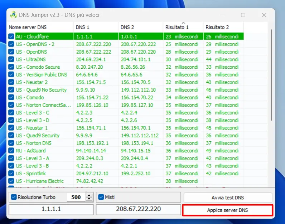Toggle the US - Hurricane Electric checkbox
The image size is (285, 224).
click(x=11, y=181)
